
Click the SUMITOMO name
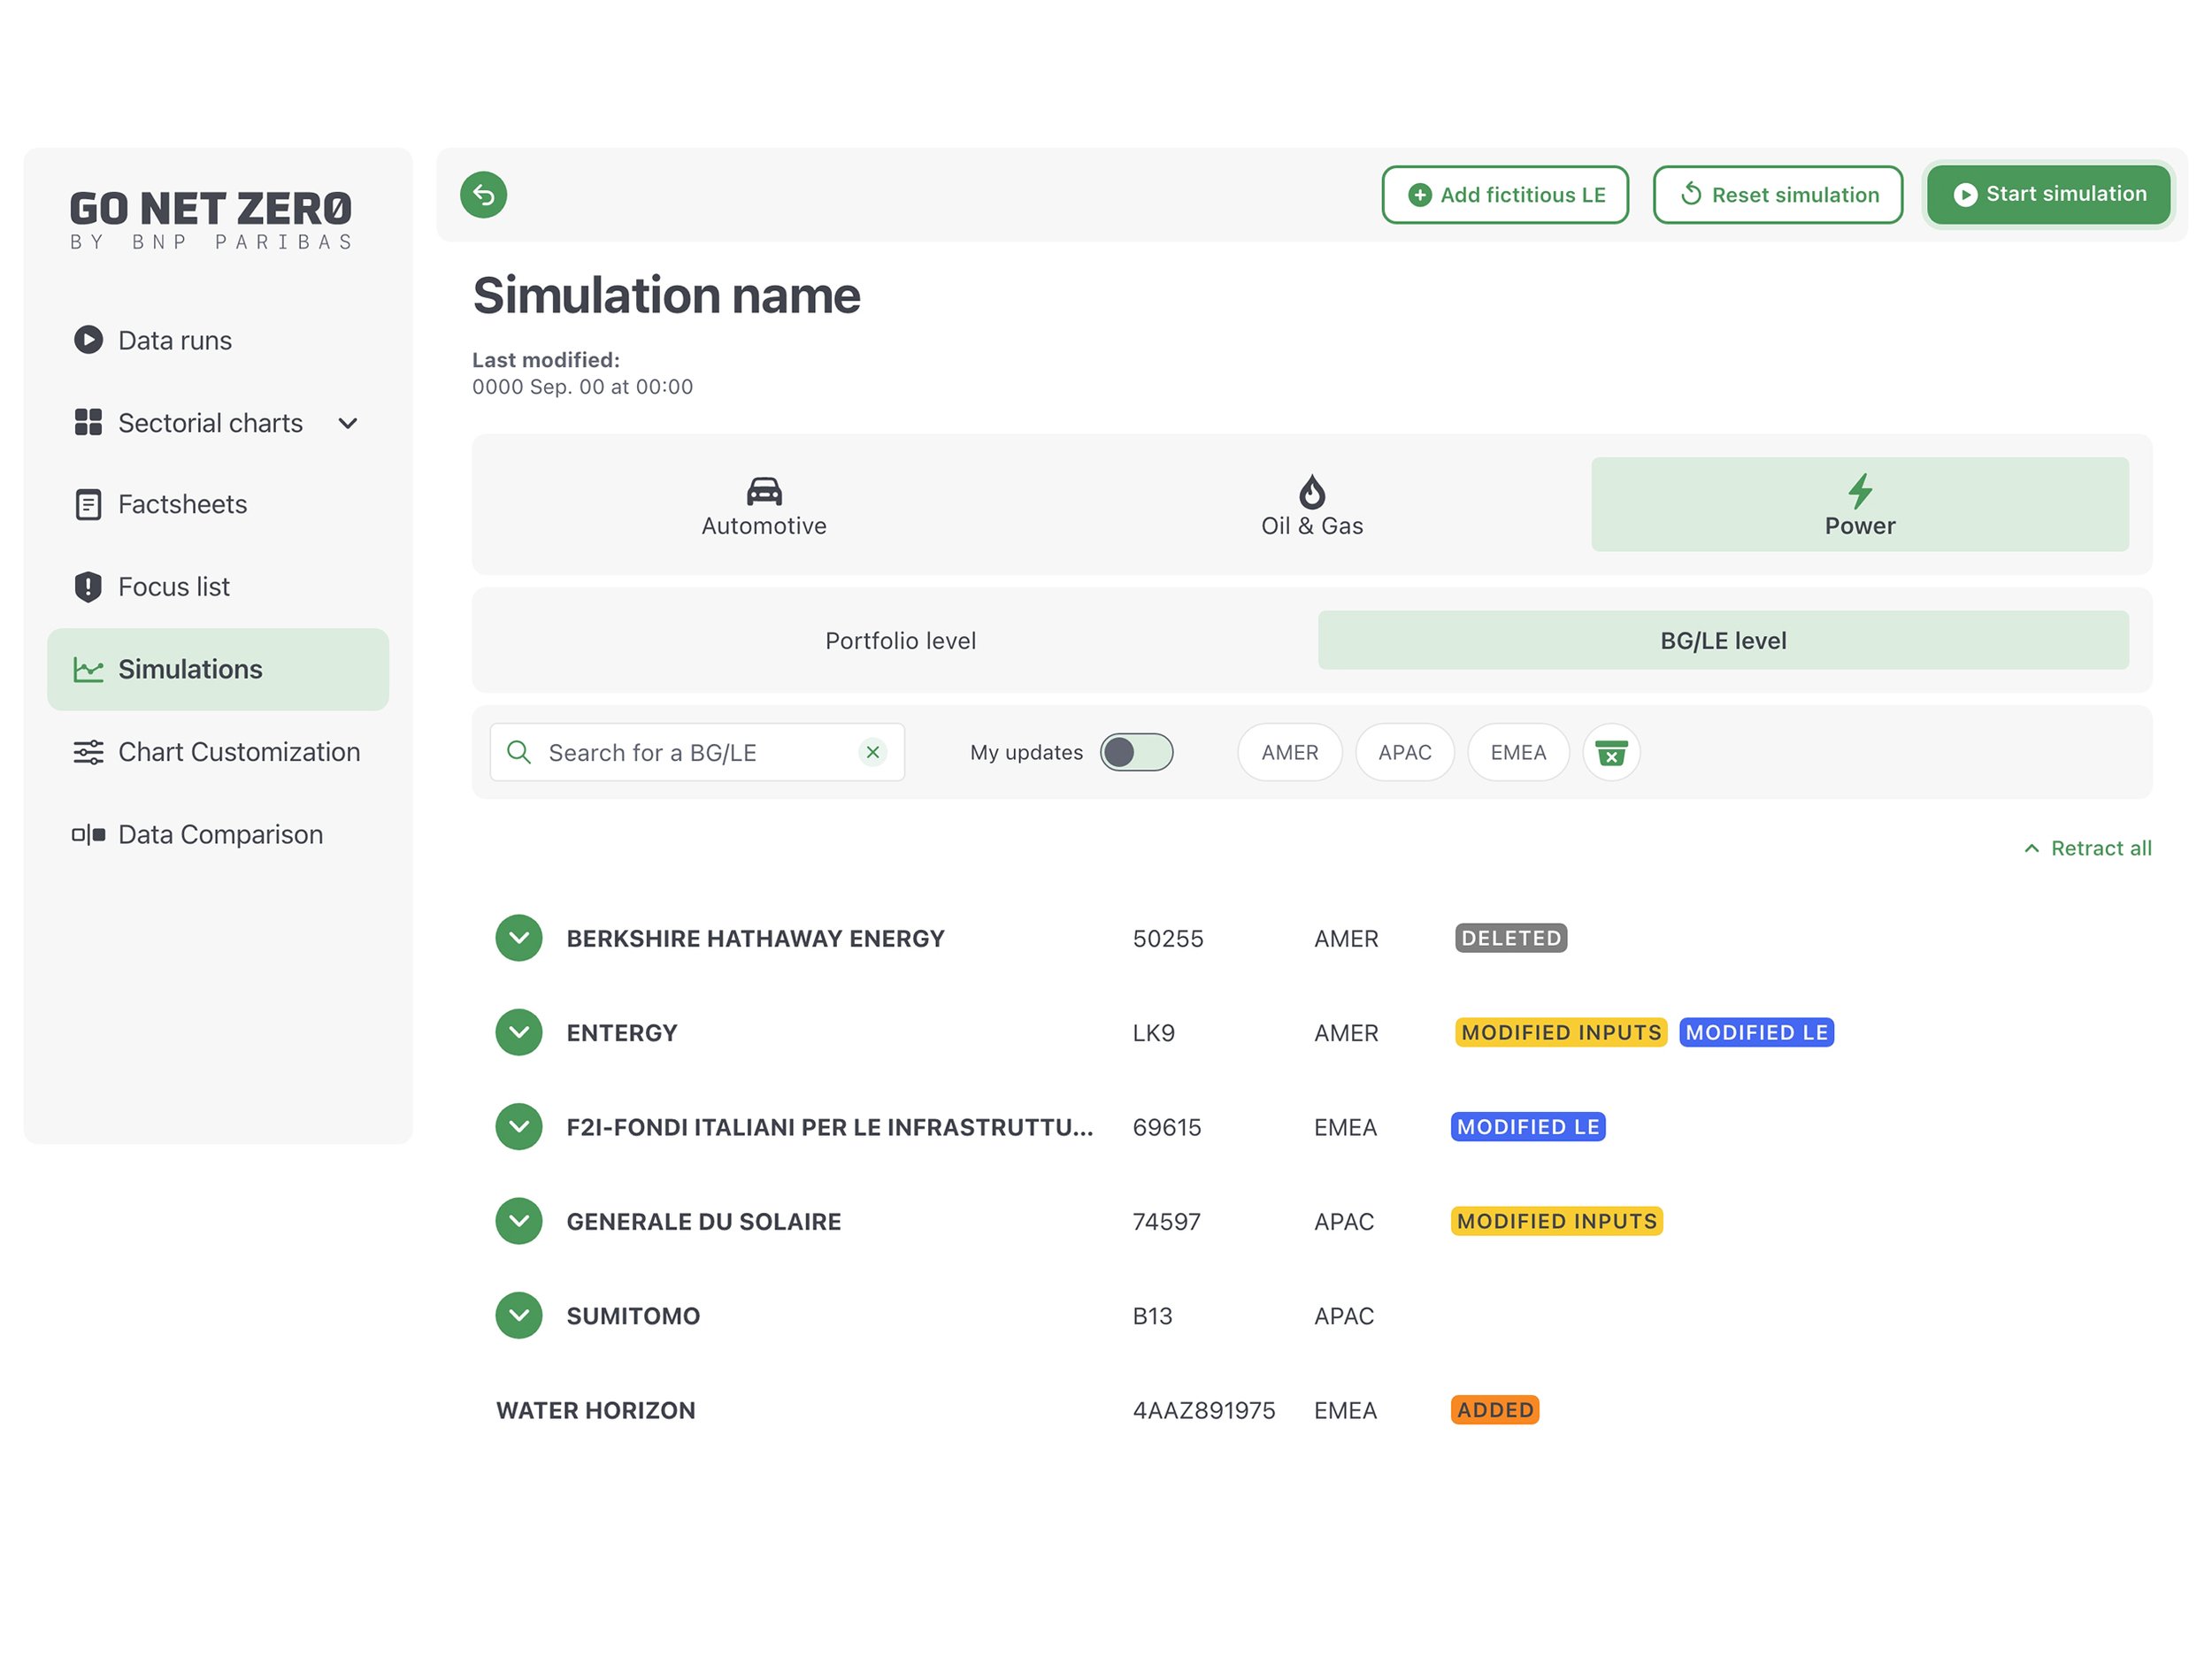point(633,1316)
